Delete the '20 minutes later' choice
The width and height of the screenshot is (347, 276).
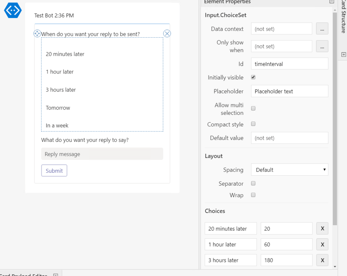322,229
